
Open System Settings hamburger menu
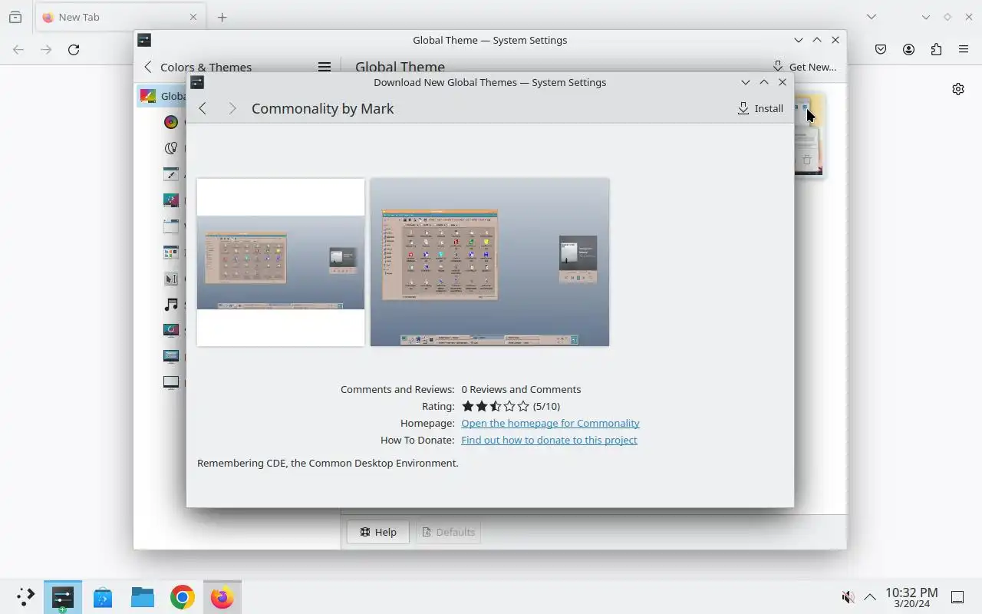pyautogui.click(x=325, y=67)
